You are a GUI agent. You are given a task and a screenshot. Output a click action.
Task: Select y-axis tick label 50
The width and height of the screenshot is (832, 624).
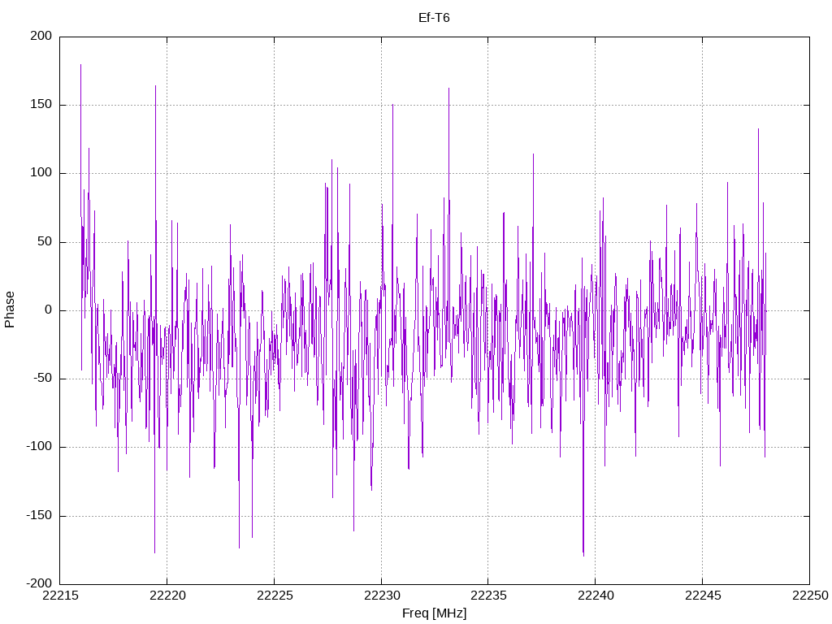click(x=45, y=242)
